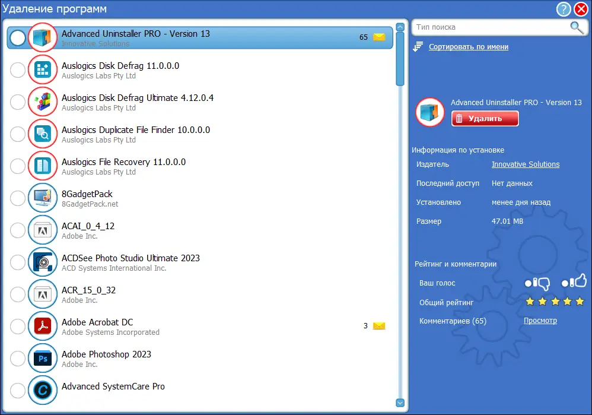
Task: Click the Adobe Acrobat DC icon
Action: point(43,326)
